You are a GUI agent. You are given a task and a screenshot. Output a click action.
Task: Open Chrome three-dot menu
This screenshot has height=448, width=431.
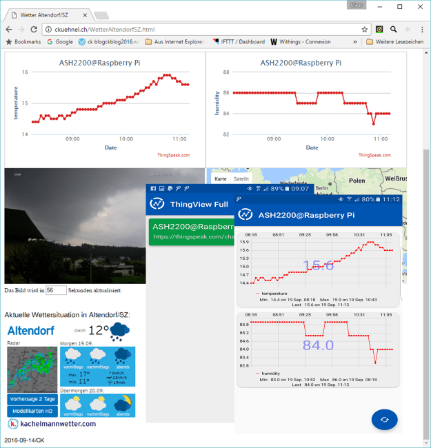(x=422, y=29)
